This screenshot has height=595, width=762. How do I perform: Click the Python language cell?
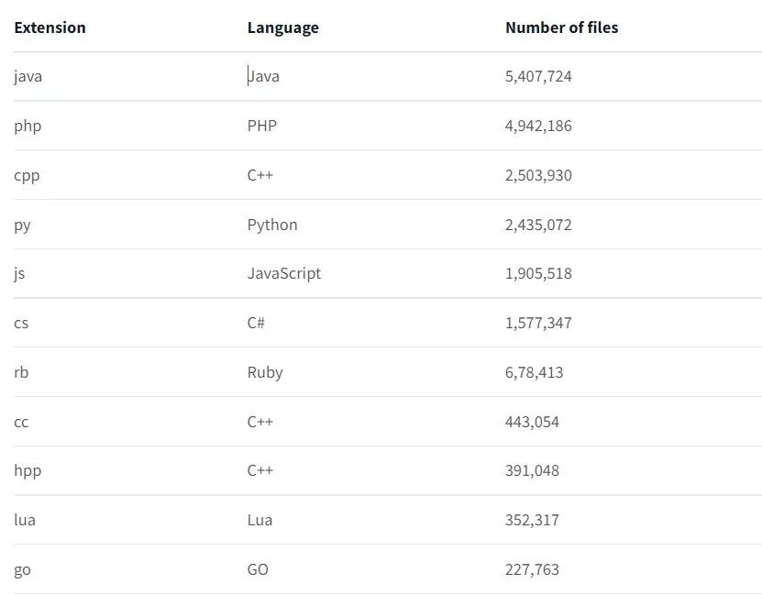272,225
